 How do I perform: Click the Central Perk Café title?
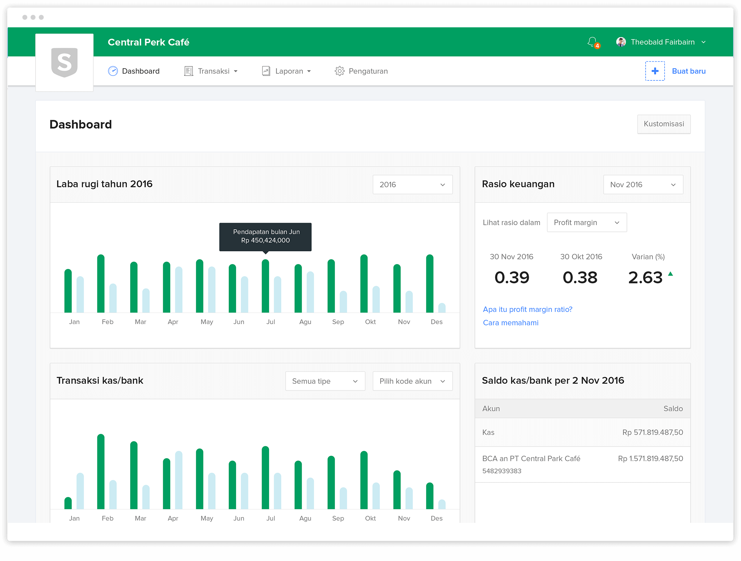(x=149, y=42)
